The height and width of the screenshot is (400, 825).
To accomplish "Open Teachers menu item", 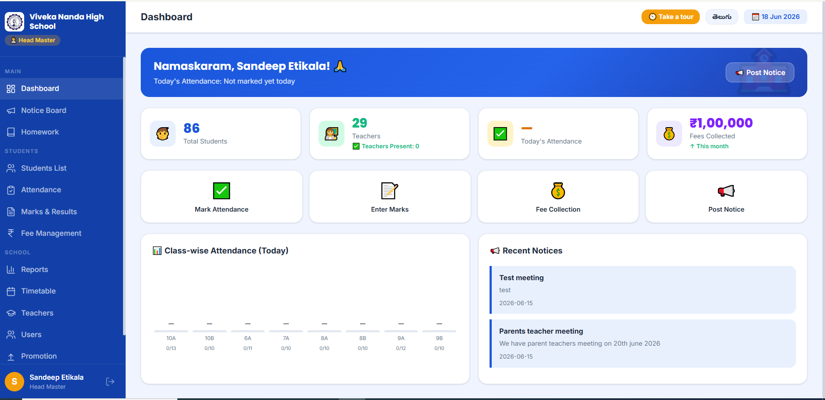I will point(61,313).
